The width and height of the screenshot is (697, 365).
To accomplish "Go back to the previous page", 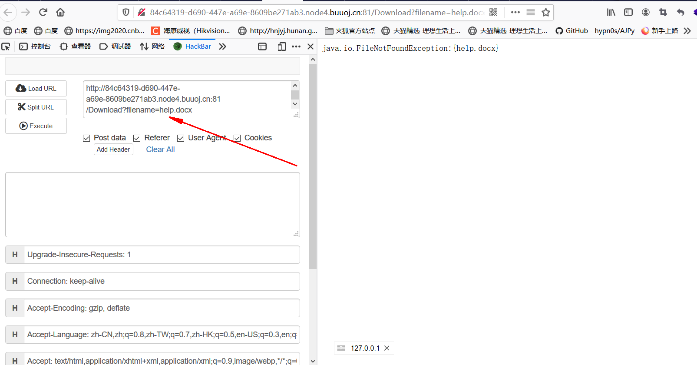I will pos(8,13).
